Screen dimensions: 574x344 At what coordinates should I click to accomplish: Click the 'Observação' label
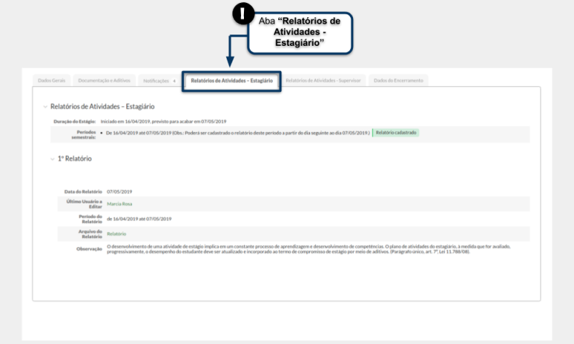point(89,249)
